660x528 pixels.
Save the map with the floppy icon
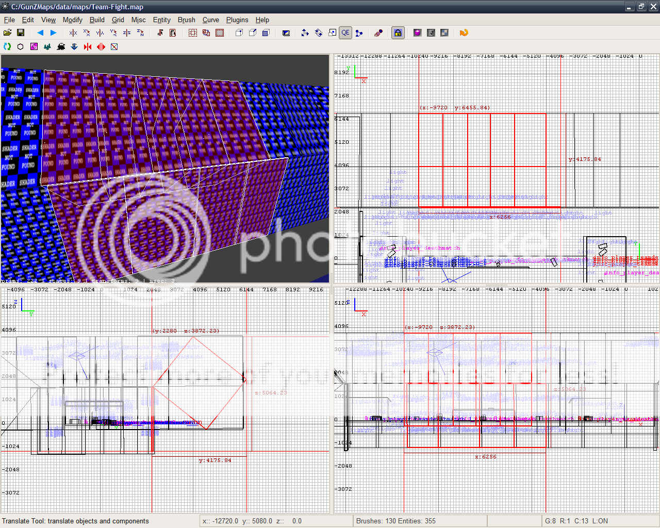[x=21, y=33]
